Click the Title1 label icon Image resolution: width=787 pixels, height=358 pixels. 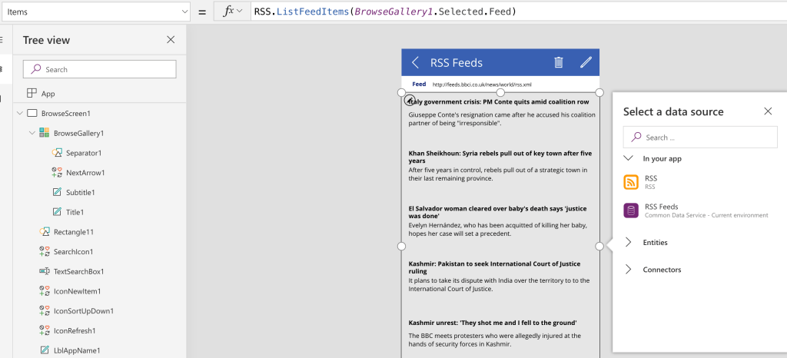point(57,211)
